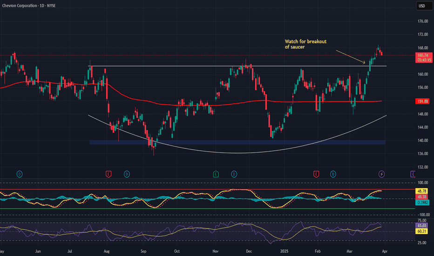Open the dividend marker in mid-November
This screenshot has height=256, width=434.
coord(234,174)
